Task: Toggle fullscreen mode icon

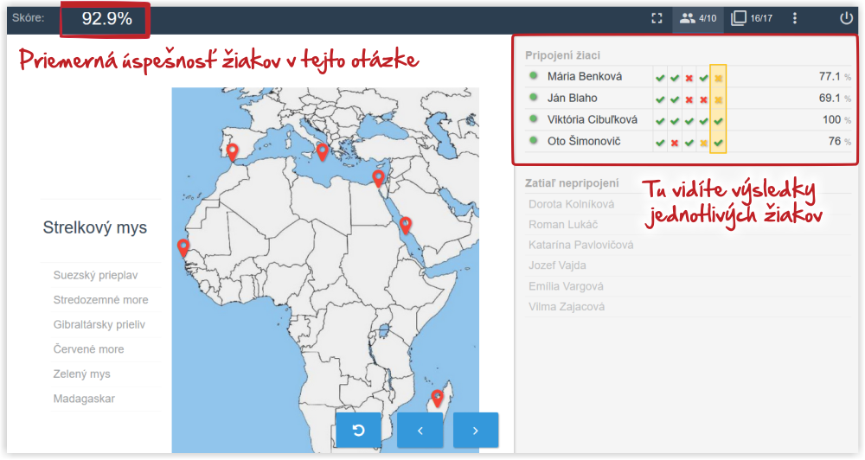Action: click(x=657, y=18)
